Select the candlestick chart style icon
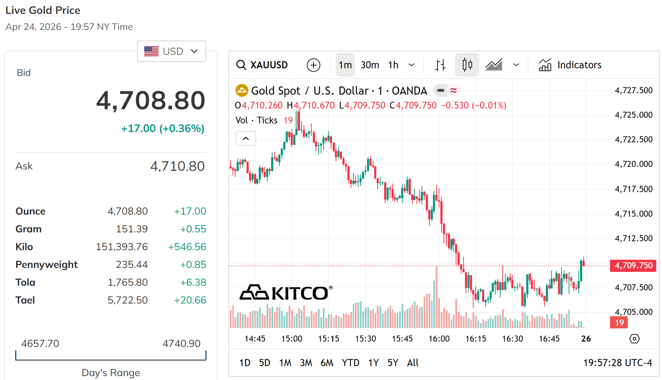Screen dimensions: 662x380 tap(467, 65)
